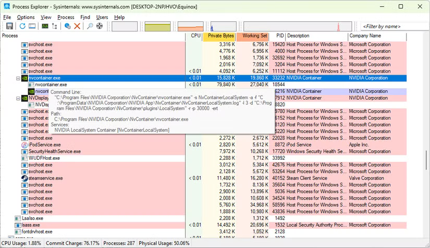The width and height of the screenshot is (430, 248).
Task: Click the iPodService.exe process icon
Action: (24, 145)
